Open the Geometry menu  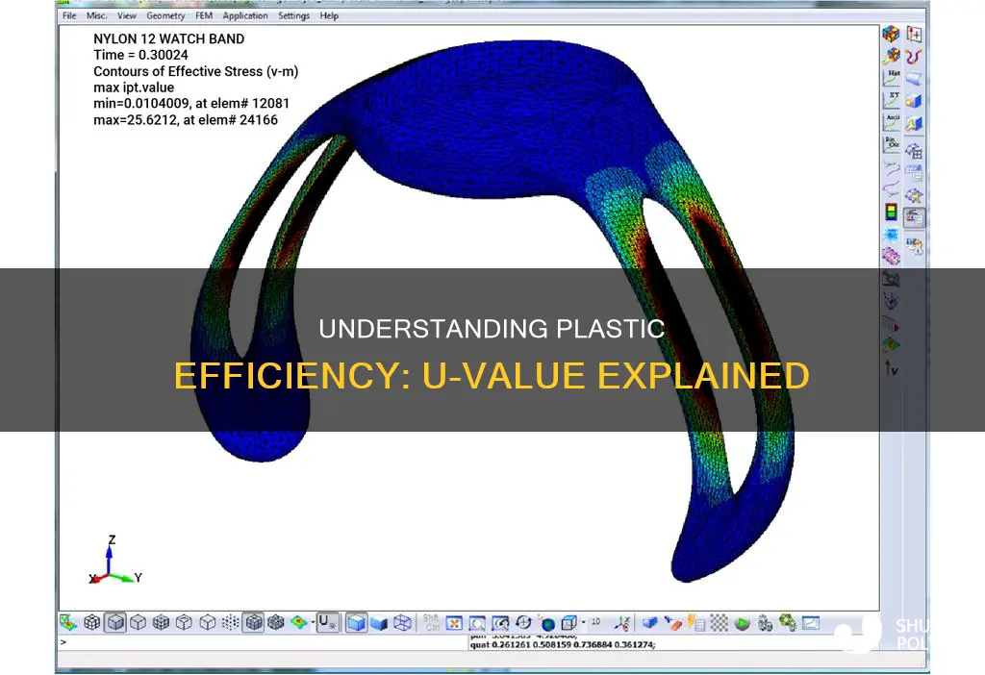tap(165, 15)
